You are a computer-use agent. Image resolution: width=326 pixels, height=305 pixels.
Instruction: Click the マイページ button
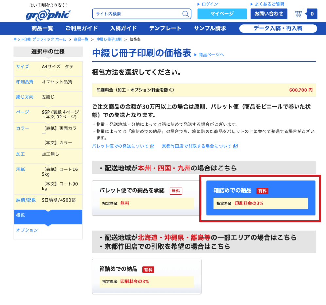[x=222, y=14]
